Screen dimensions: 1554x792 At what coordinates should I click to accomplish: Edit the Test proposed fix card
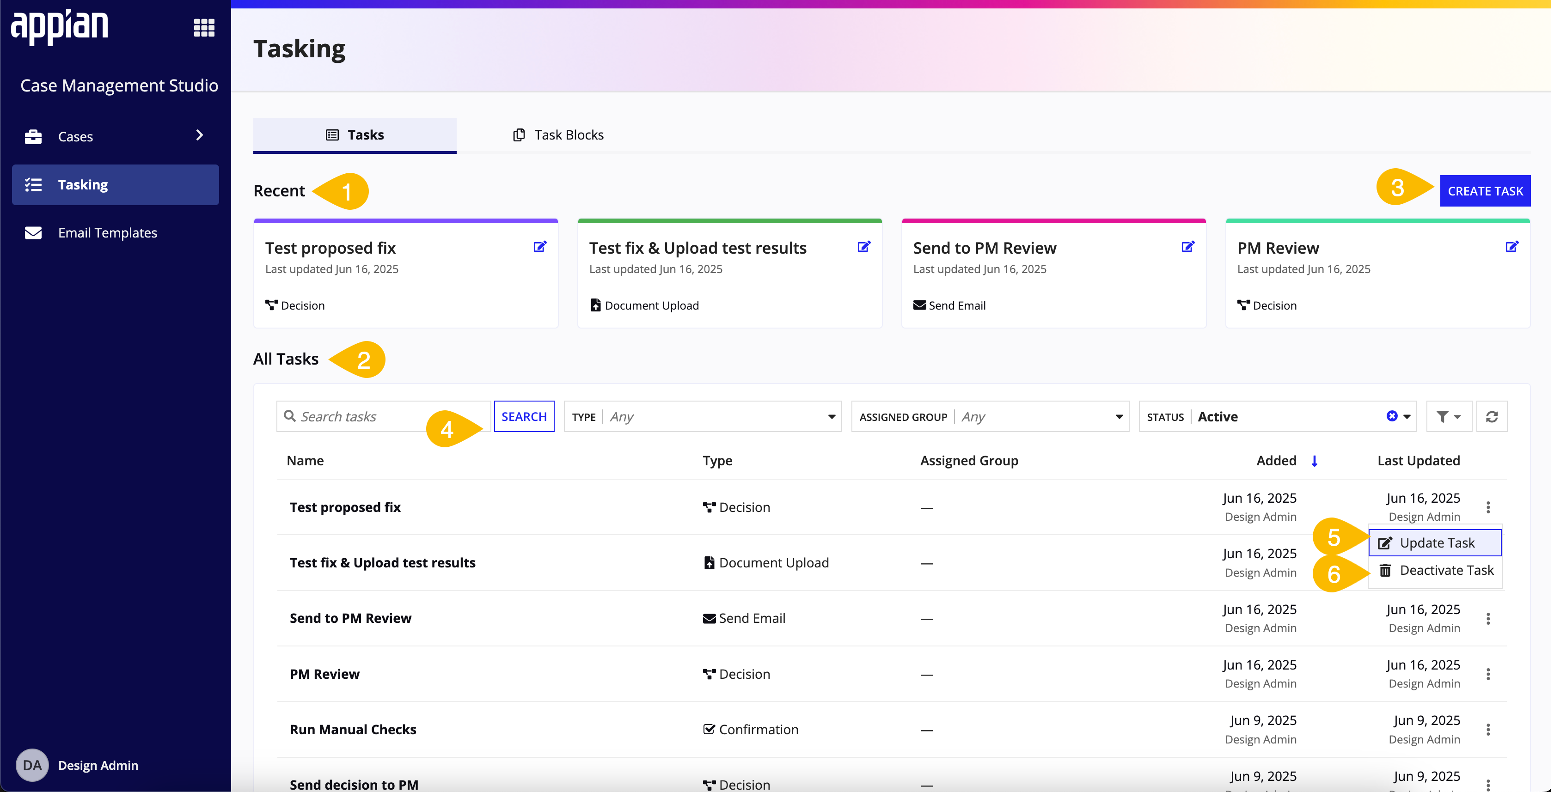pos(540,247)
